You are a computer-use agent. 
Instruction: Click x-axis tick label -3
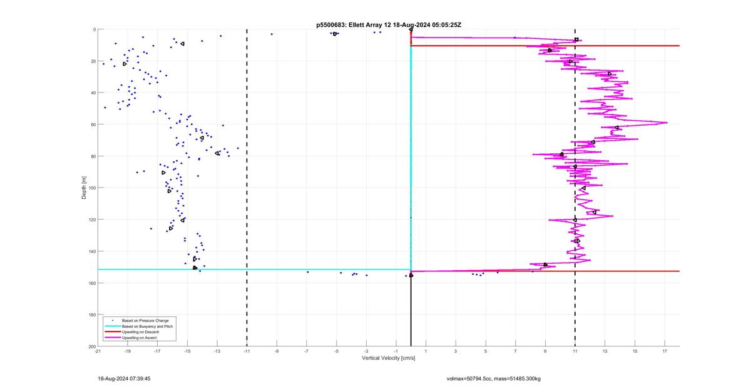(x=366, y=351)
